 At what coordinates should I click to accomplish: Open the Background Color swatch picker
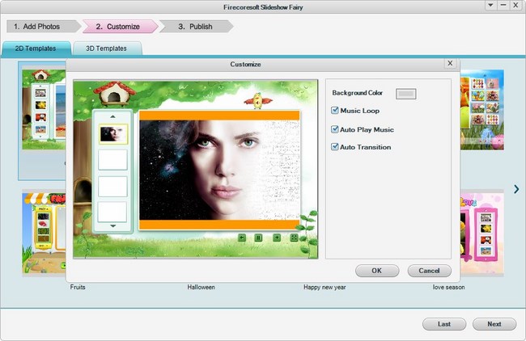click(406, 94)
